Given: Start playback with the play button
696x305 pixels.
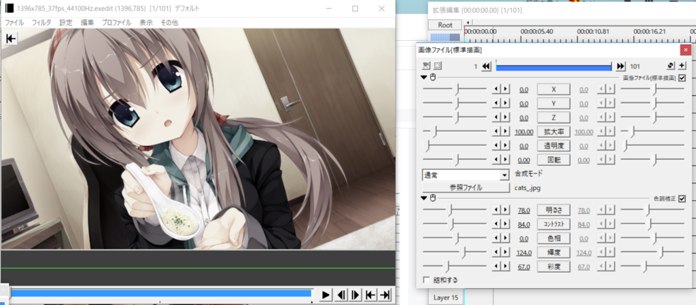Looking at the screenshot, I should [x=326, y=295].
